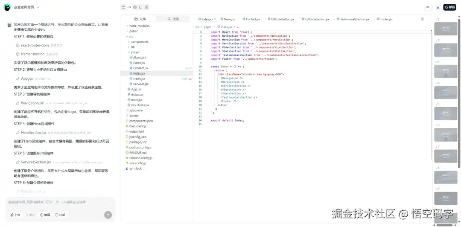
Task: Open News.jsx in the file tree
Action: click(x=139, y=79)
